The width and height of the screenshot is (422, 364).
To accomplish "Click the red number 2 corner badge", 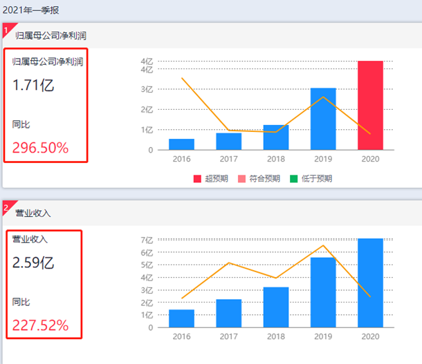I will point(6,207).
